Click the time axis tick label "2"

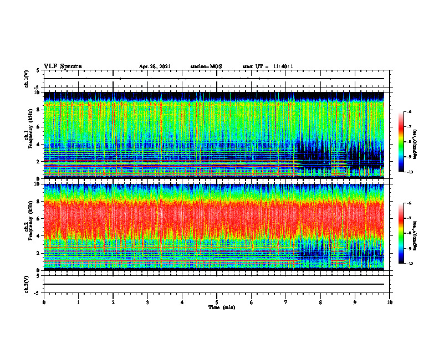[113, 302]
